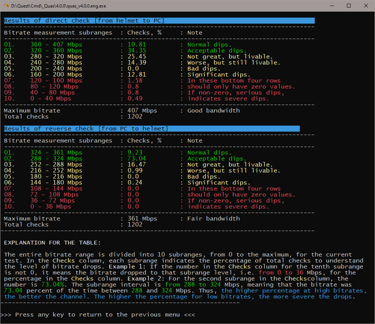Image resolution: width=375 pixels, height=324 pixels.
Task: Select reverse check row '216 - 252 Mbps'
Action: click(142, 171)
